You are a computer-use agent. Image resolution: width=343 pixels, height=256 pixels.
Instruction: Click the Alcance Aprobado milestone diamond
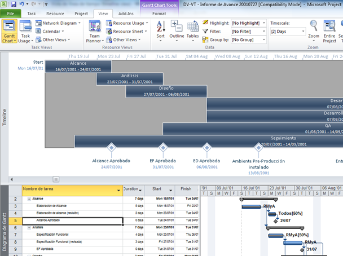point(111,148)
